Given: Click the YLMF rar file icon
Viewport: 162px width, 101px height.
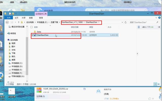Looking at the screenshot, I should (39, 90).
